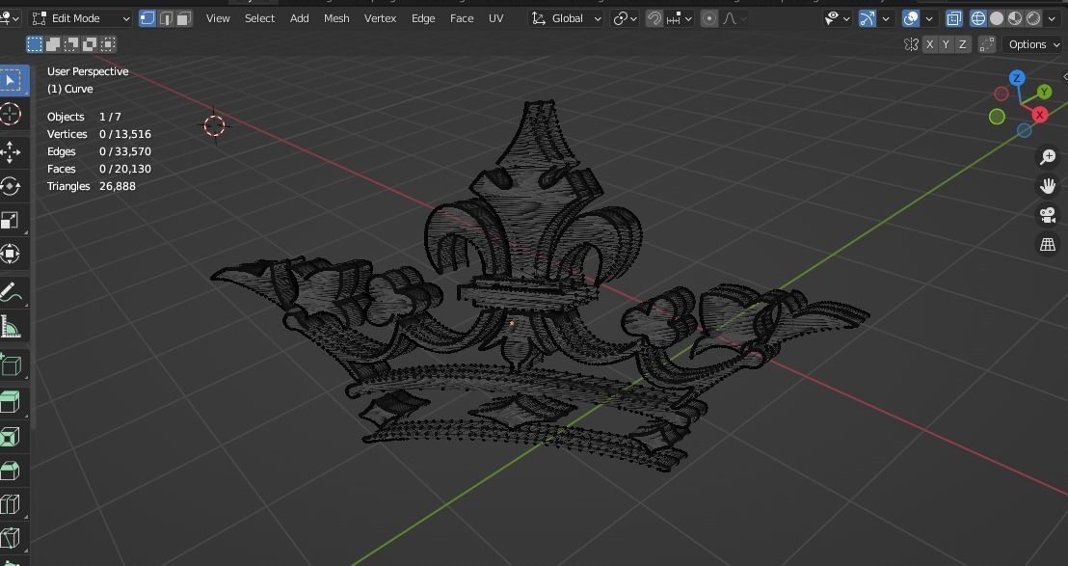
Task: Enable Z axis mirror
Action: point(962,44)
